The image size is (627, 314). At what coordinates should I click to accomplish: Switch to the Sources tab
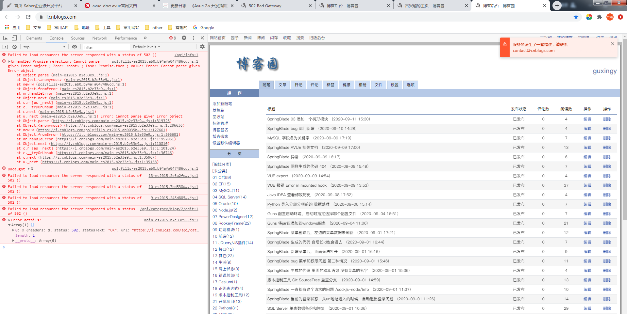click(x=78, y=38)
